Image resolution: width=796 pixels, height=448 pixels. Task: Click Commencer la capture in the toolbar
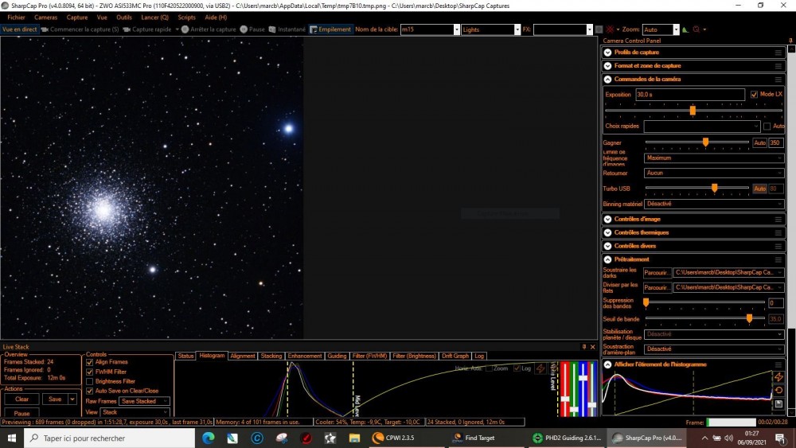[x=80, y=29]
